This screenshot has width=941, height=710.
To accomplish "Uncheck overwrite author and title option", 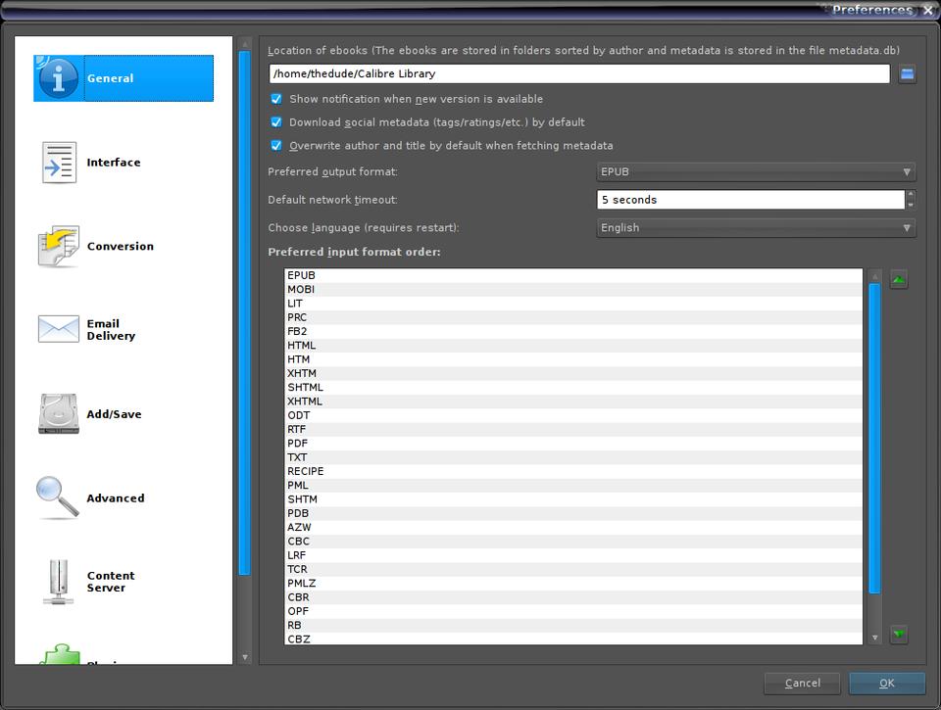I will pos(276,146).
